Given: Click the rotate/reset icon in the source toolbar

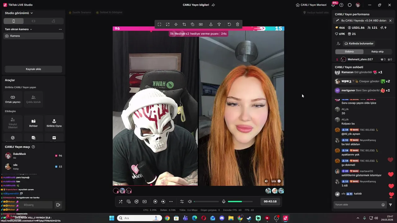Looking at the screenshot, I should coord(229,24).
